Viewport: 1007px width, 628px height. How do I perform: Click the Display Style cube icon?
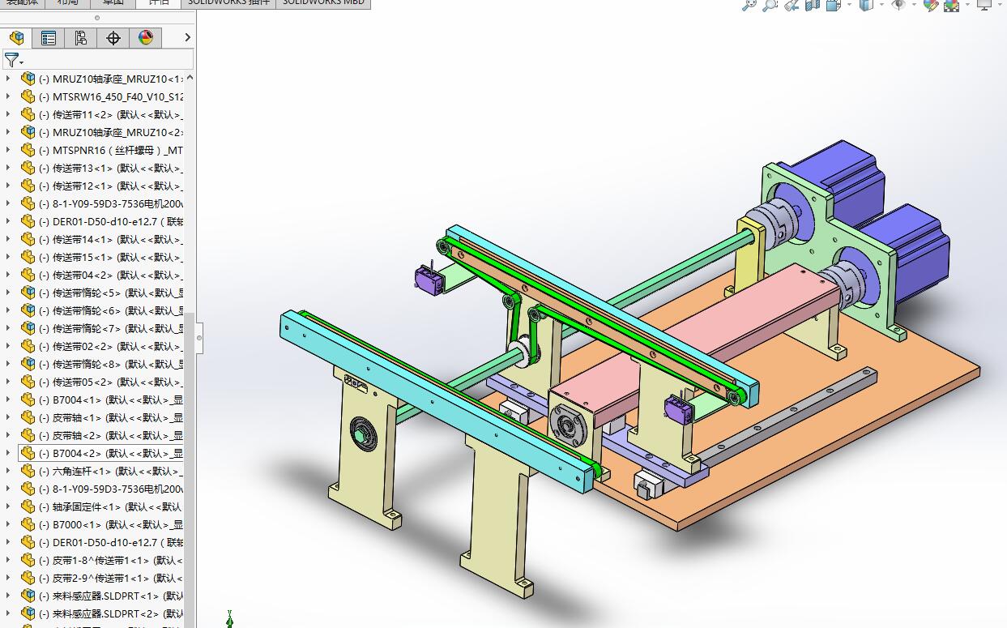866,5
